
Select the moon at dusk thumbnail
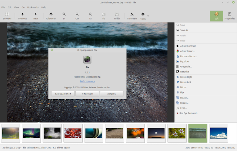tap(156, 133)
